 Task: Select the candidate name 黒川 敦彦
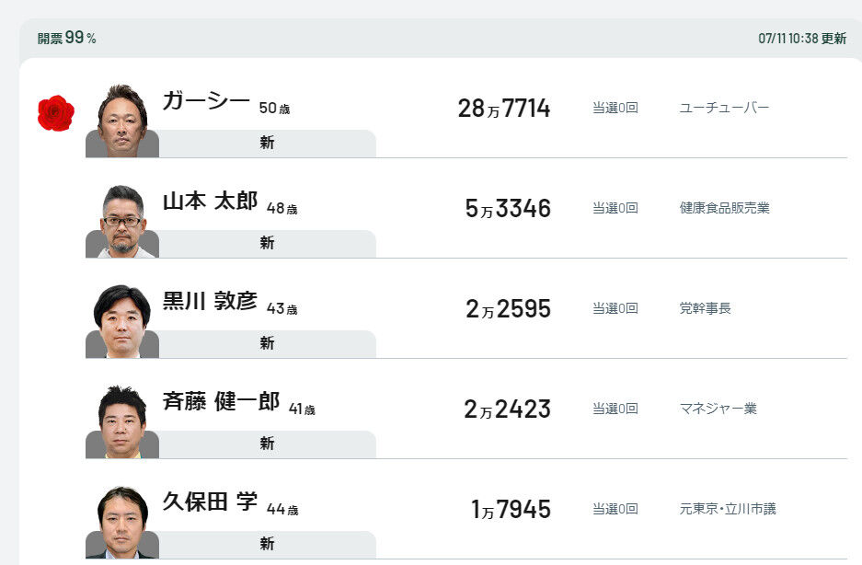[x=210, y=302]
